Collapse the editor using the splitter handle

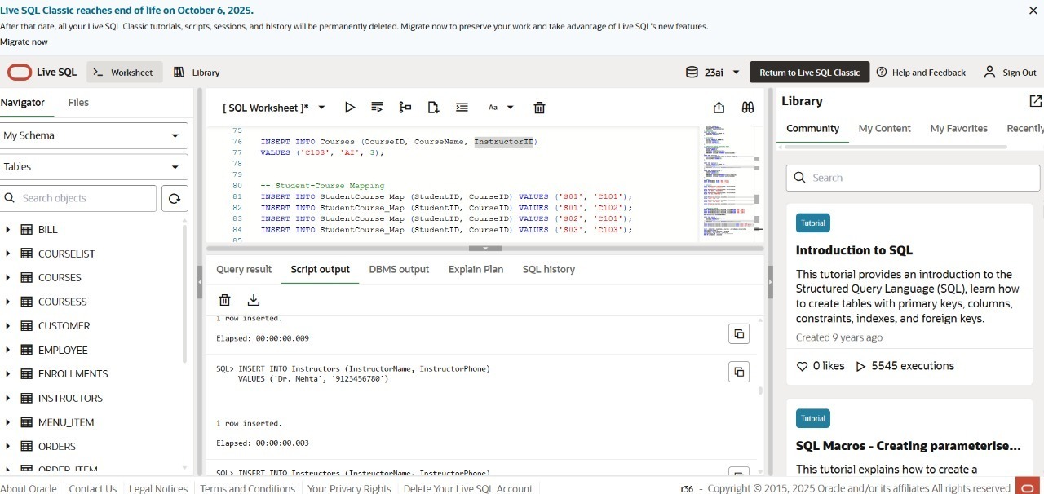click(485, 248)
